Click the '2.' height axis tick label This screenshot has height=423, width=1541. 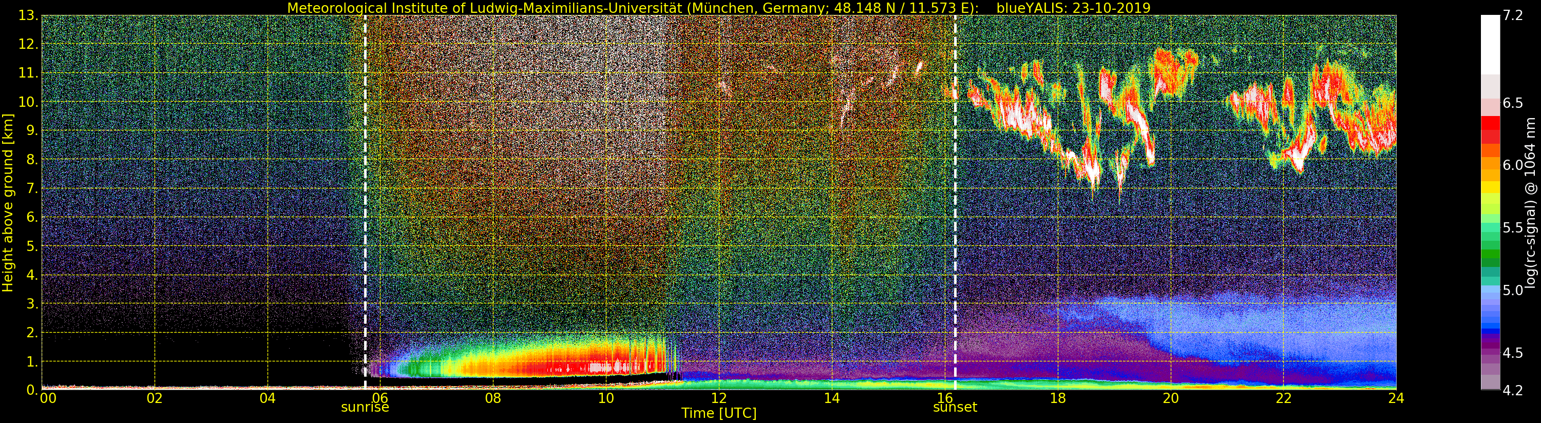[32, 332]
